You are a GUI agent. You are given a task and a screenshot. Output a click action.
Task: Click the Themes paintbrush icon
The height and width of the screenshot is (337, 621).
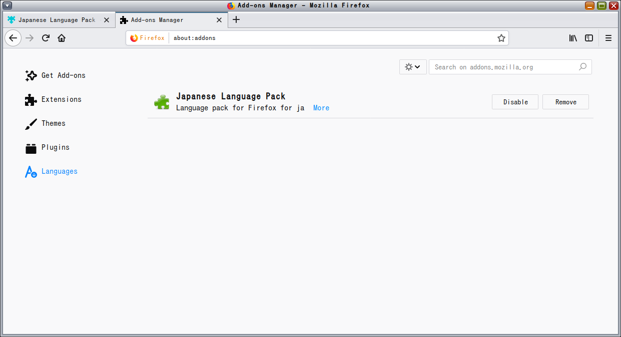pyautogui.click(x=31, y=124)
